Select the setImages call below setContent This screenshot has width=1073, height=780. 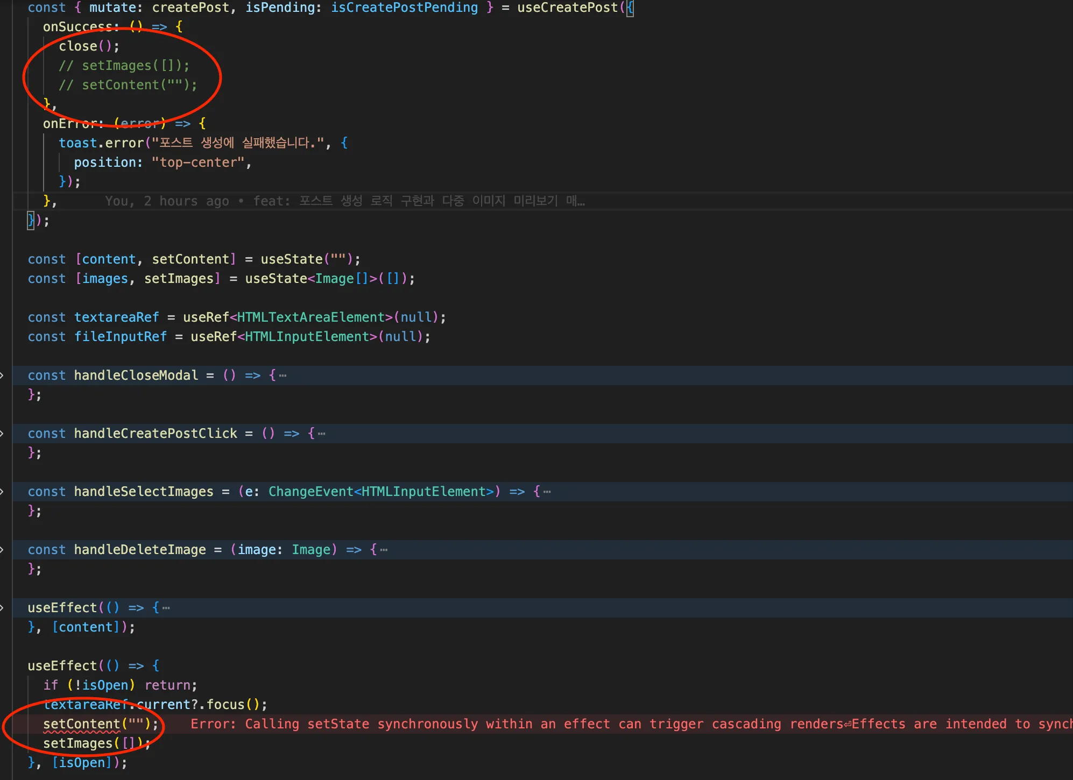point(89,743)
